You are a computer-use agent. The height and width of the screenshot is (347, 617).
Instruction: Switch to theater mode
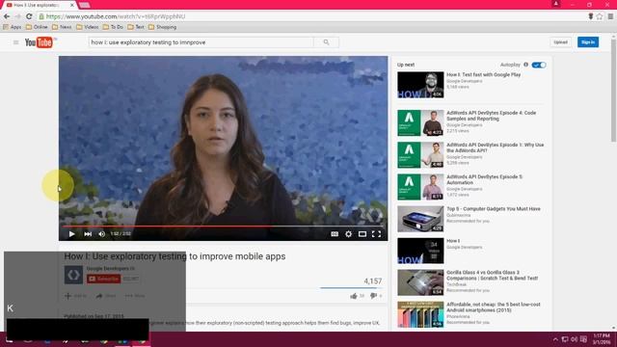click(362, 233)
